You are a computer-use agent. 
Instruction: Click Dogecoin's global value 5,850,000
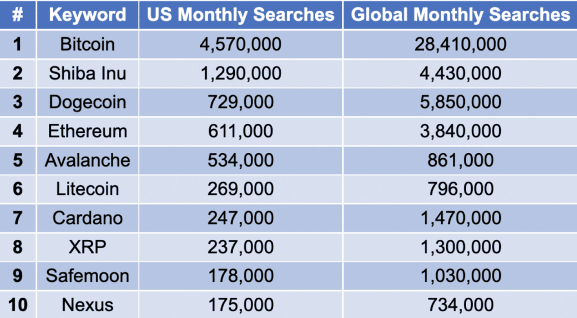pos(460,102)
